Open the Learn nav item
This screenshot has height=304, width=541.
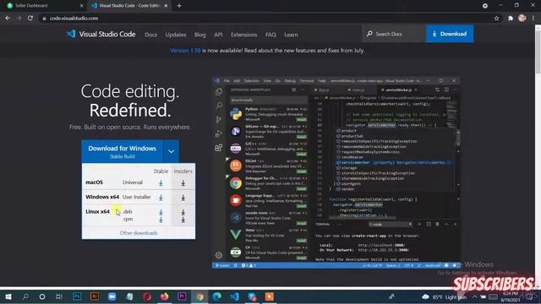(x=291, y=35)
